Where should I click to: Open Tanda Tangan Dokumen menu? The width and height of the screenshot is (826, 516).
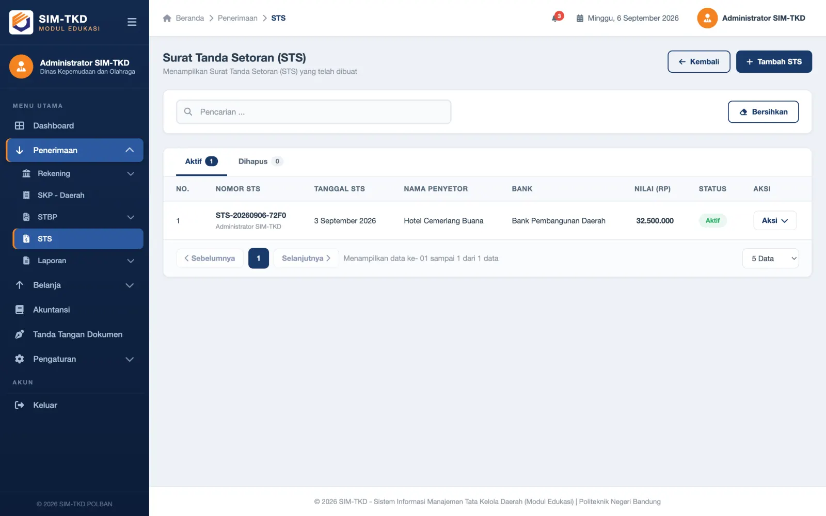(x=75, y=334)
